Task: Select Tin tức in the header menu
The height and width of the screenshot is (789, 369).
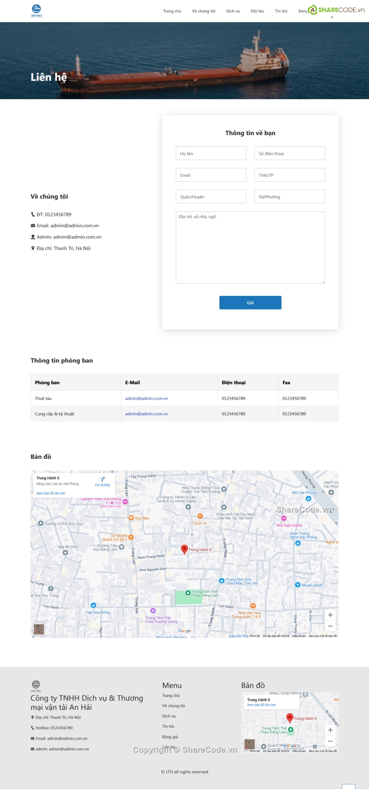Action: pos(281,11)
